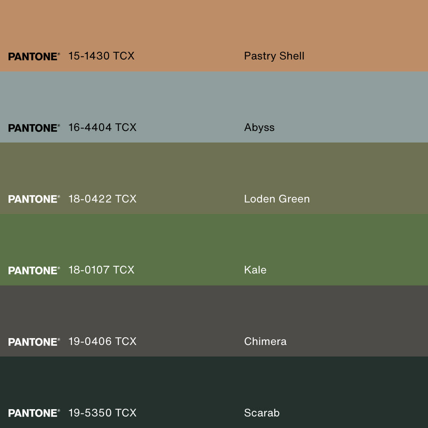This screenshot has width=428, height=428.
Task: Click the color code 15-1430 TCX
Action: pos(101,56)
